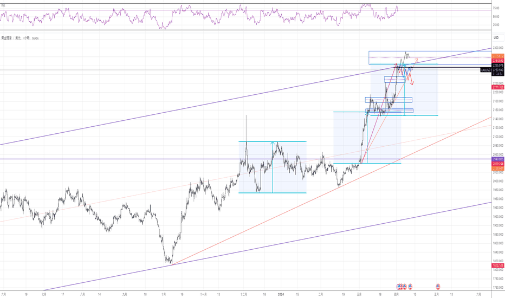Viewport: 505px width, 298px height.
Task: Click the US flag event icon directly left of the isolated rightmost one
Action: 410,286
